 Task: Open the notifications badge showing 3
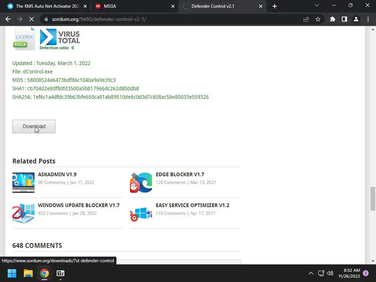pos(366,273)
